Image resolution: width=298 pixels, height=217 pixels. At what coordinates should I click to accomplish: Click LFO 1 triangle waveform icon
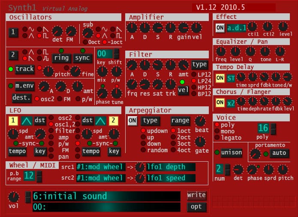point(27,121)
